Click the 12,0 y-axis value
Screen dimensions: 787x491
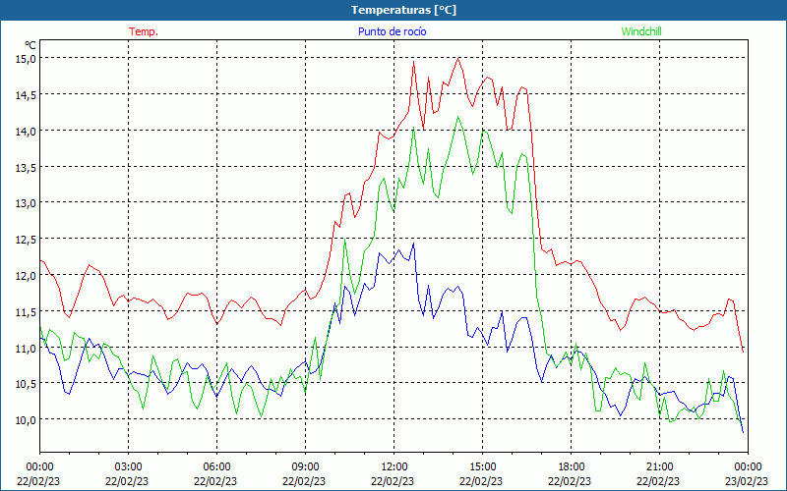[26, 275]
